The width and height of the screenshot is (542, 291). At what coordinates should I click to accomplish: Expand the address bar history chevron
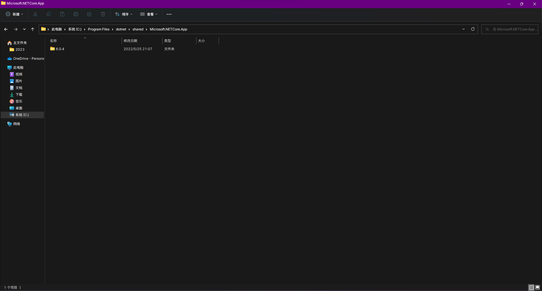pos(464,29)
